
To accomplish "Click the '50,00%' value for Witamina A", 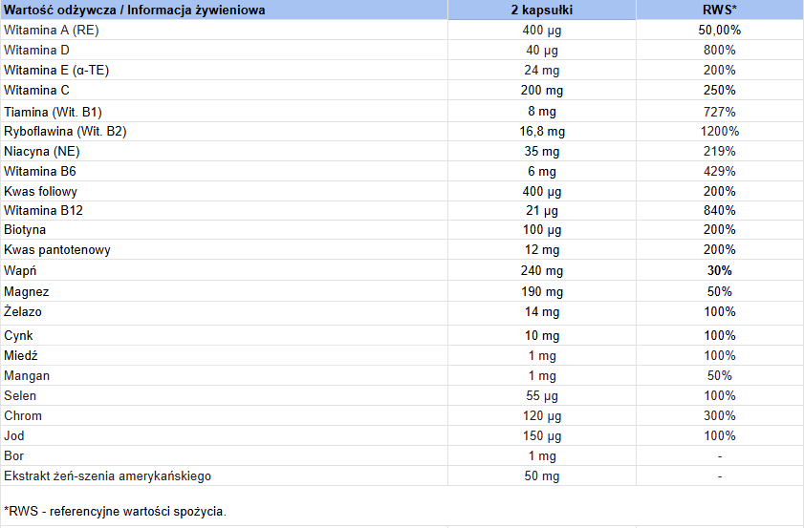I will [x=720, y=31].
